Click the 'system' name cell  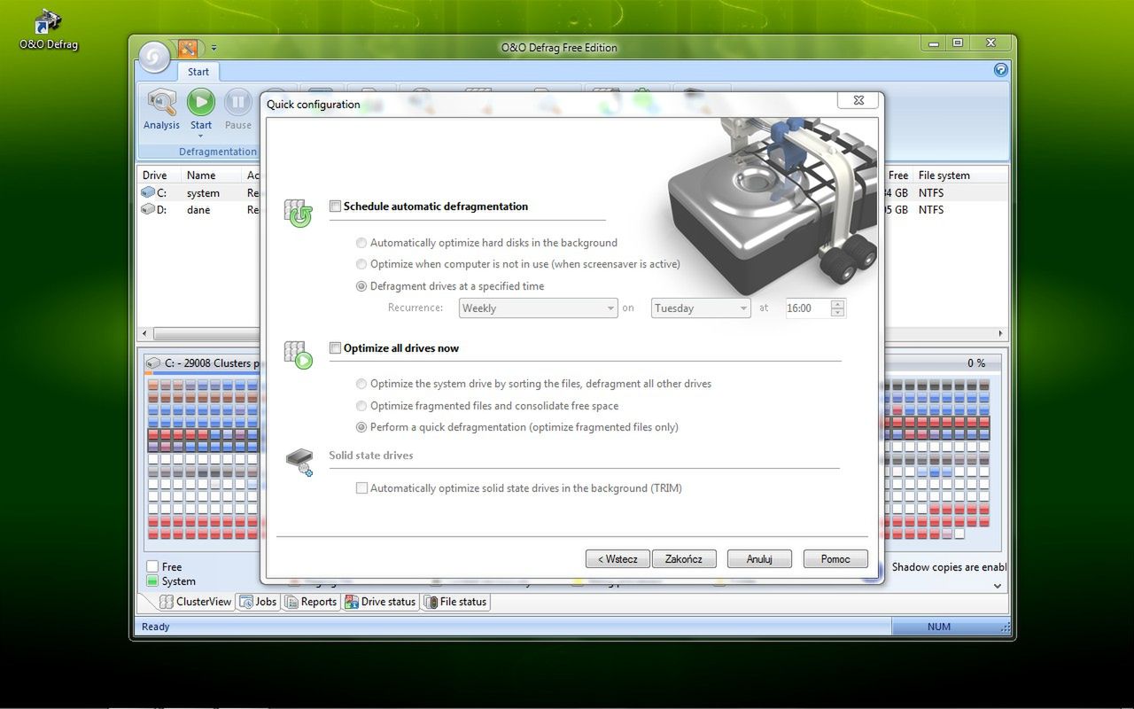(x=203, y=193)
